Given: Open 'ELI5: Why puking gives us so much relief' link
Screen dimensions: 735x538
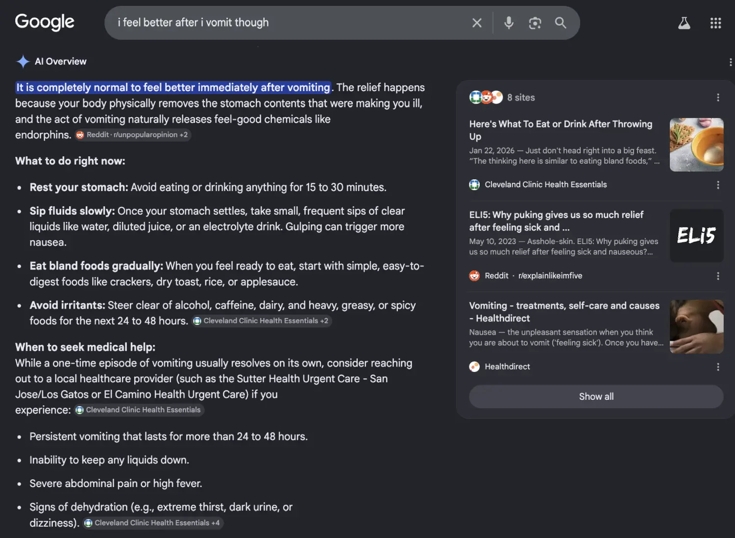Looking at the screenshot, I should click(x=556, y=221).
